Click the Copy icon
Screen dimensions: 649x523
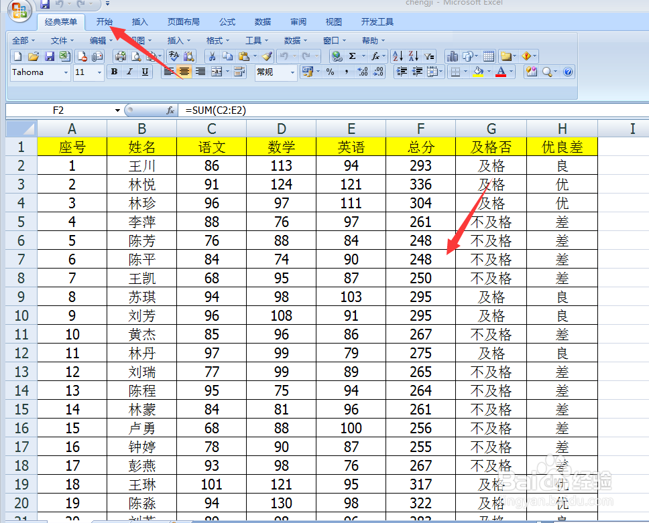pos(228,56)
